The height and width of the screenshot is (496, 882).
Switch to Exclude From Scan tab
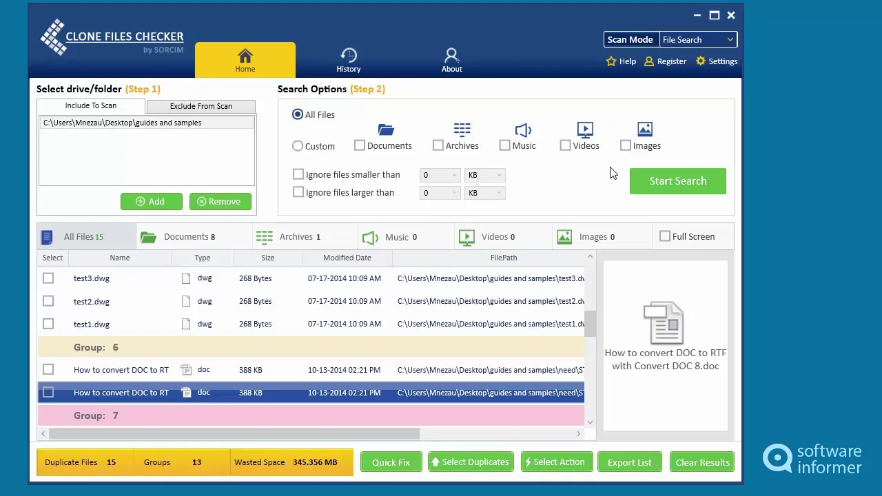(201, 106)
